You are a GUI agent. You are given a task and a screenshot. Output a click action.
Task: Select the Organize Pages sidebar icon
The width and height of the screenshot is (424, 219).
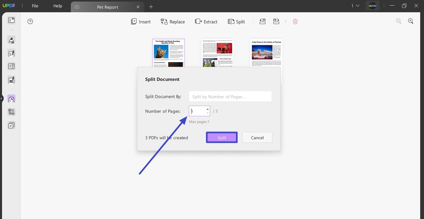click(11, 98)
